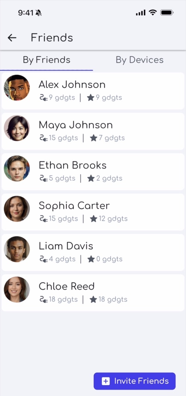Viewport: 186px width, 396px height.
Task: Go back using the arrow icon
Action: click(12, 38)
